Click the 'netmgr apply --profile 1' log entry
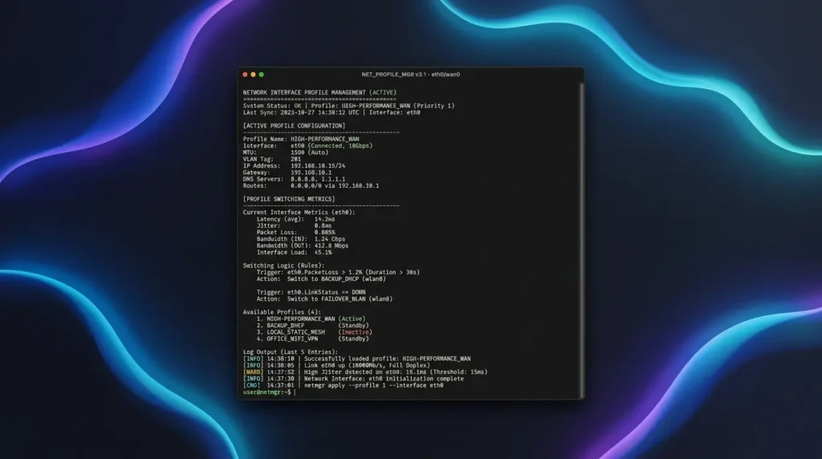 point(343,385)
